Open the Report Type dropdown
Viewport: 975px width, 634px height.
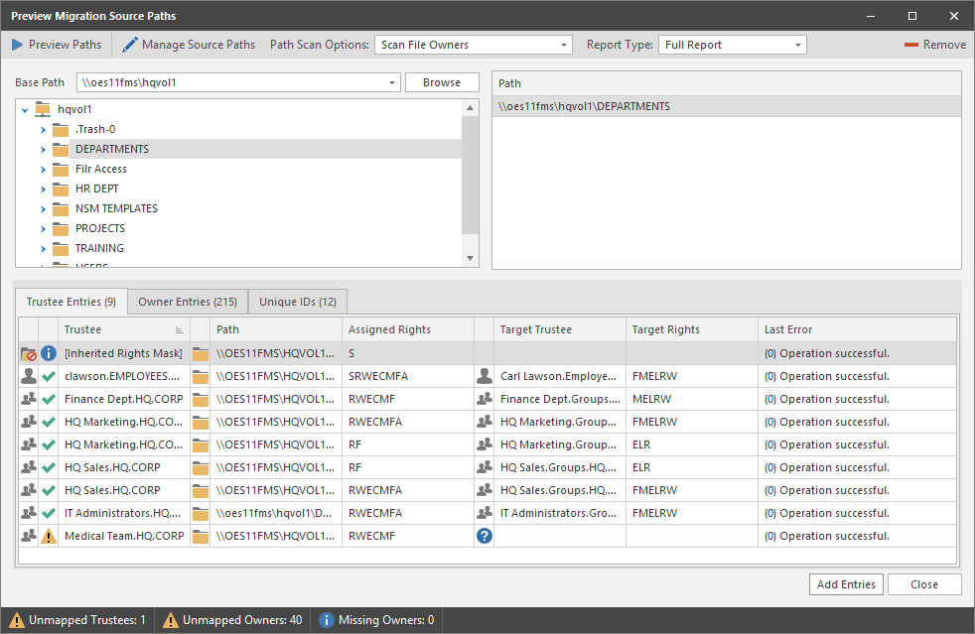(798, 45)
